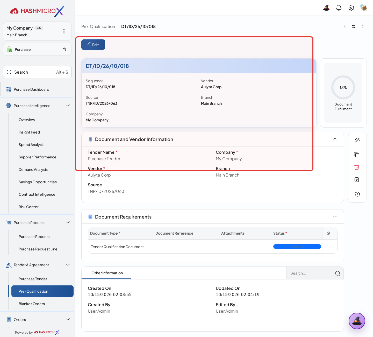The image size is (373, 337).
Task: Go to the next record arrow
Action: click(362, 26)
